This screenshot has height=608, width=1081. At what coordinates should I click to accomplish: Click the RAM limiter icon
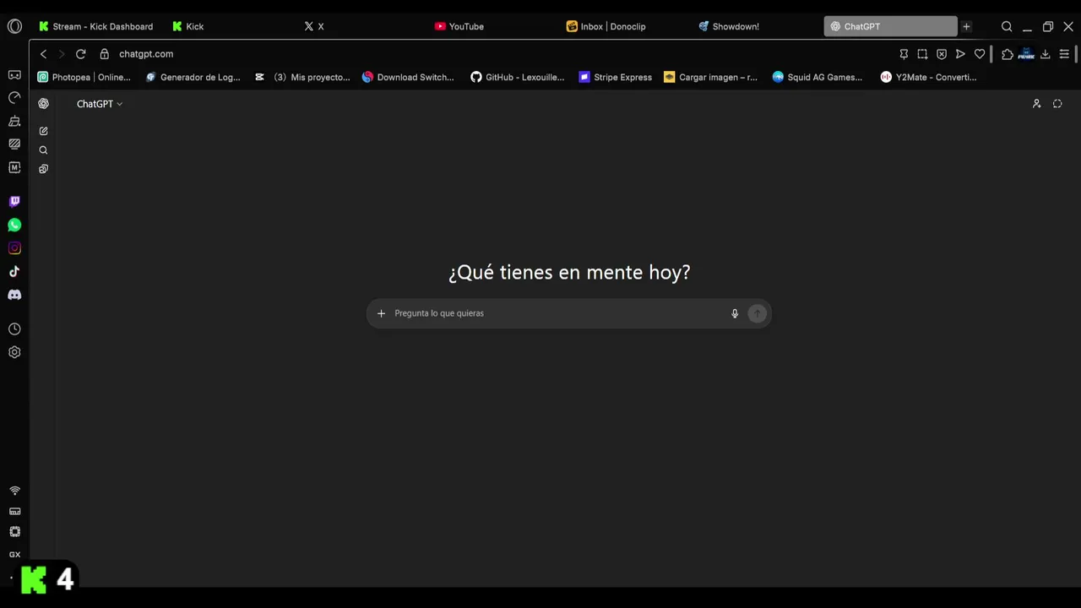point(14,511)
